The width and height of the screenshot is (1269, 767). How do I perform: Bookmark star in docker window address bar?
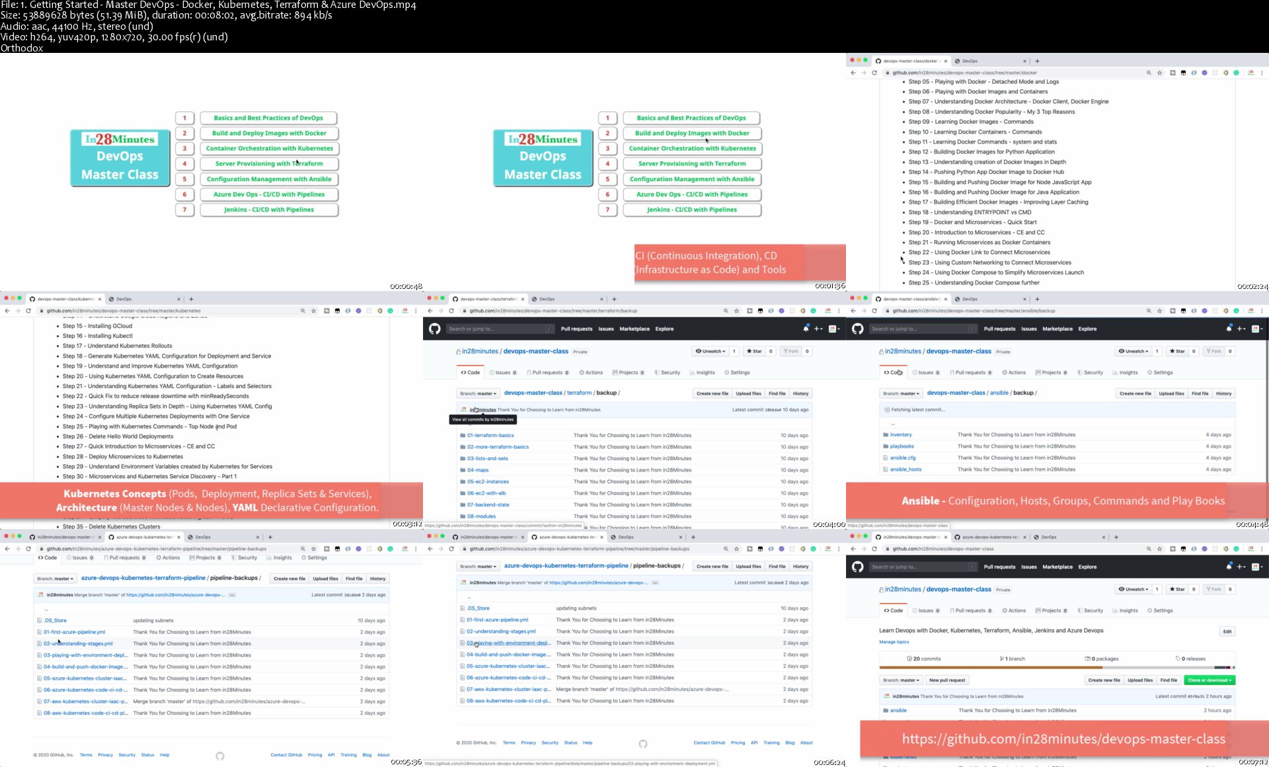pyautogui.click(x=1159, y=73)
